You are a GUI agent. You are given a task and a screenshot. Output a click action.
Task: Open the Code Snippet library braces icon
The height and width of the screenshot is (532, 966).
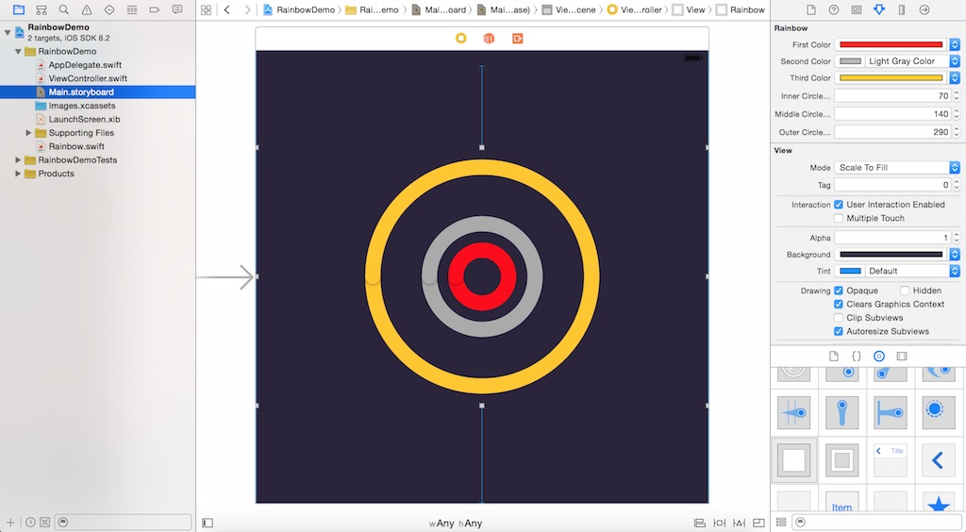coord(856,357)
